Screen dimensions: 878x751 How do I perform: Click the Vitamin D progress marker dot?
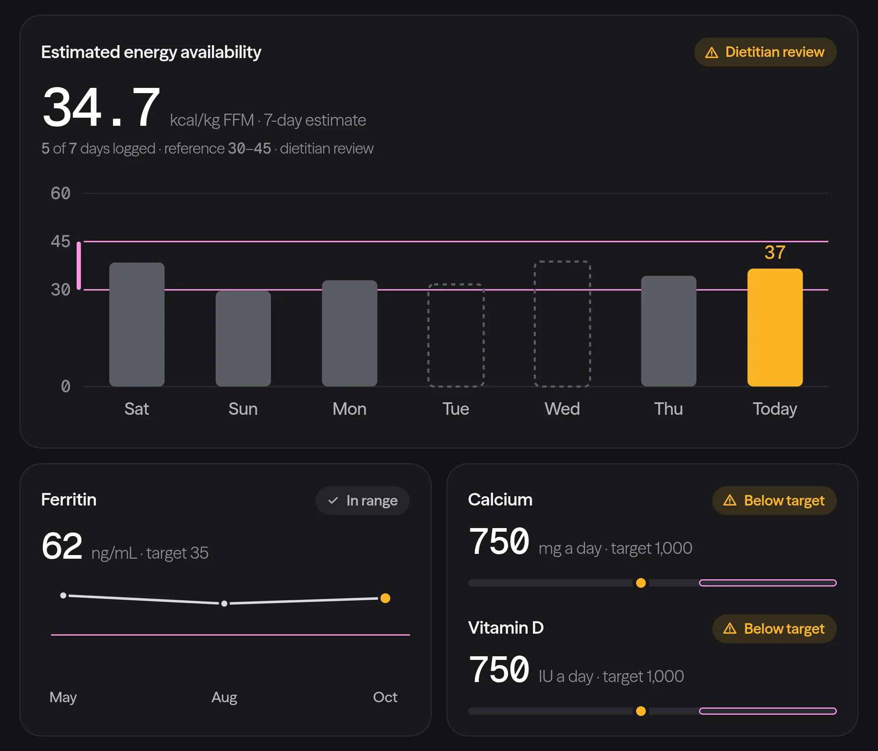click(641, 711)
